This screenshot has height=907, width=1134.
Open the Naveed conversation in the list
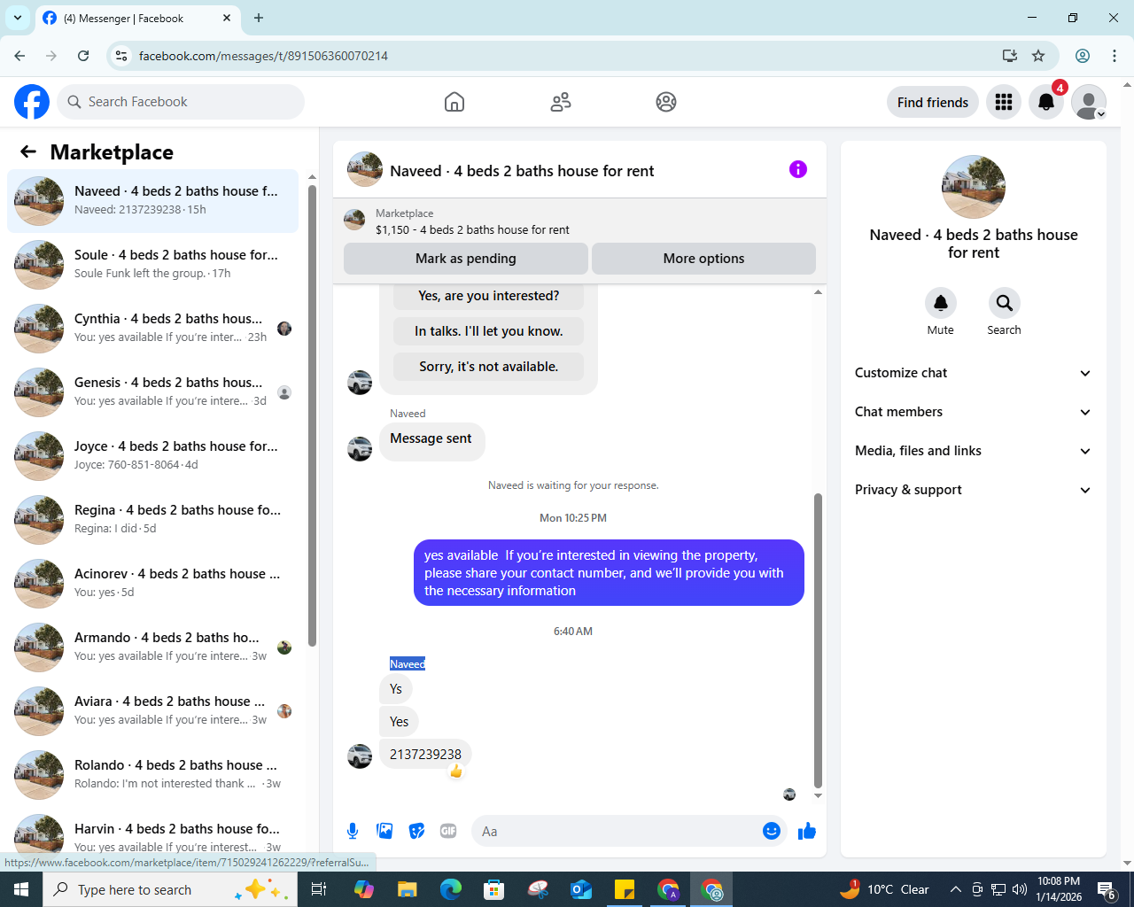(153, 201)
